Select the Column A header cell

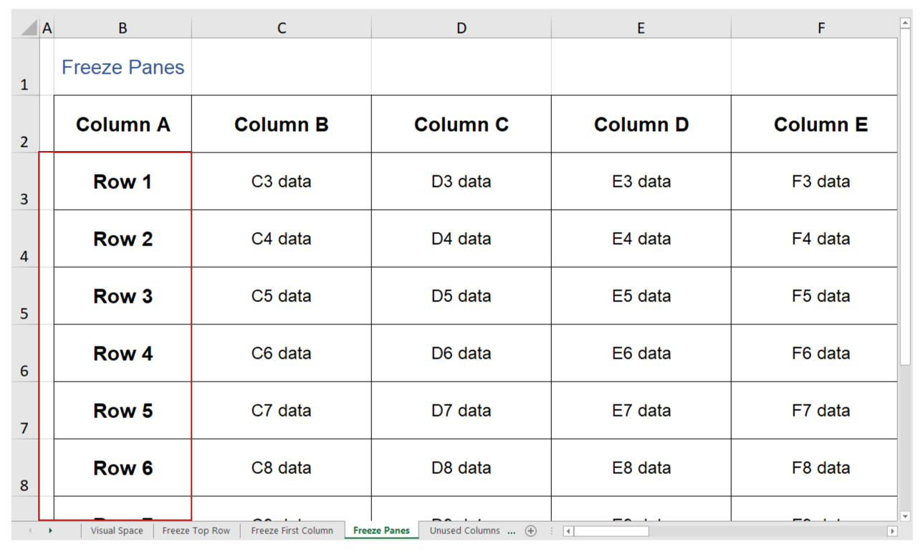click(x=123, y=123)
